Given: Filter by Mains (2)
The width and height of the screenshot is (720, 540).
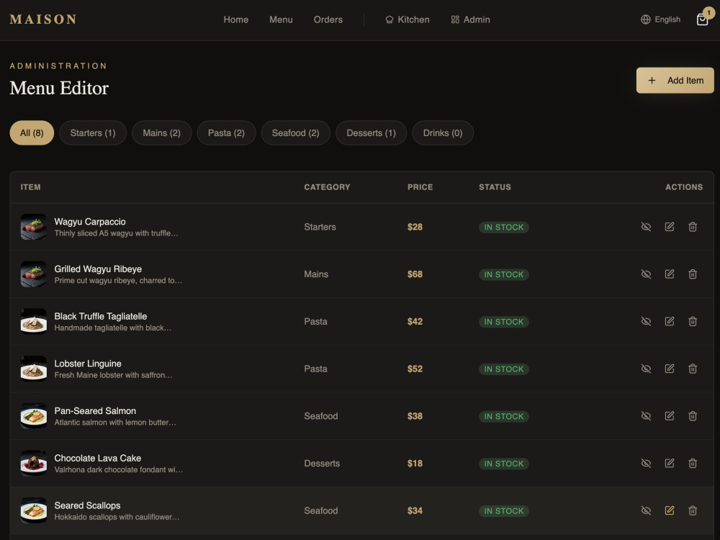Looking at the screenshot, I should coord(161,132).
